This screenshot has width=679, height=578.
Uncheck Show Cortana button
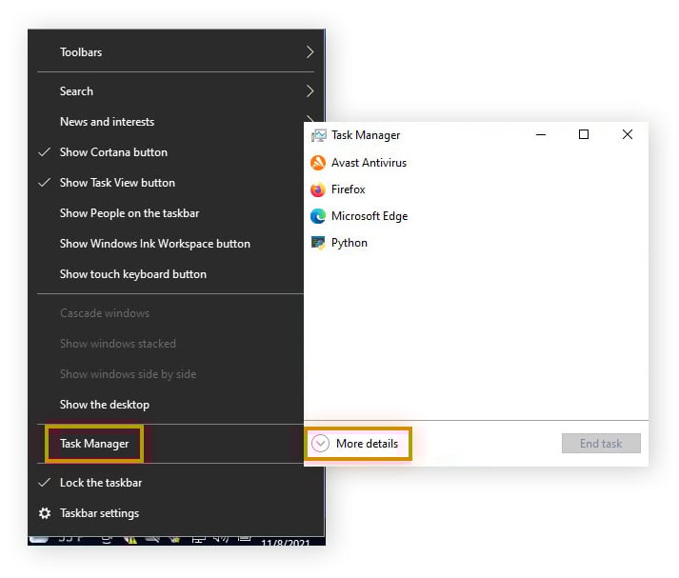coord(112,152)
